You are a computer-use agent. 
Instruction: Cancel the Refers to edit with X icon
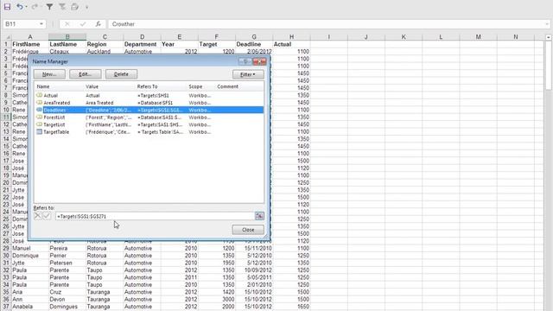click(x=38, y=216)
